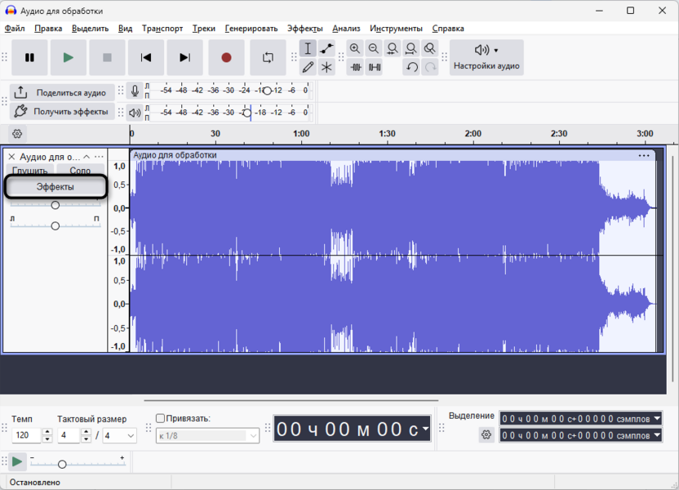
Task: Fit selection to width zoom icon
Action: click(393, 48)
